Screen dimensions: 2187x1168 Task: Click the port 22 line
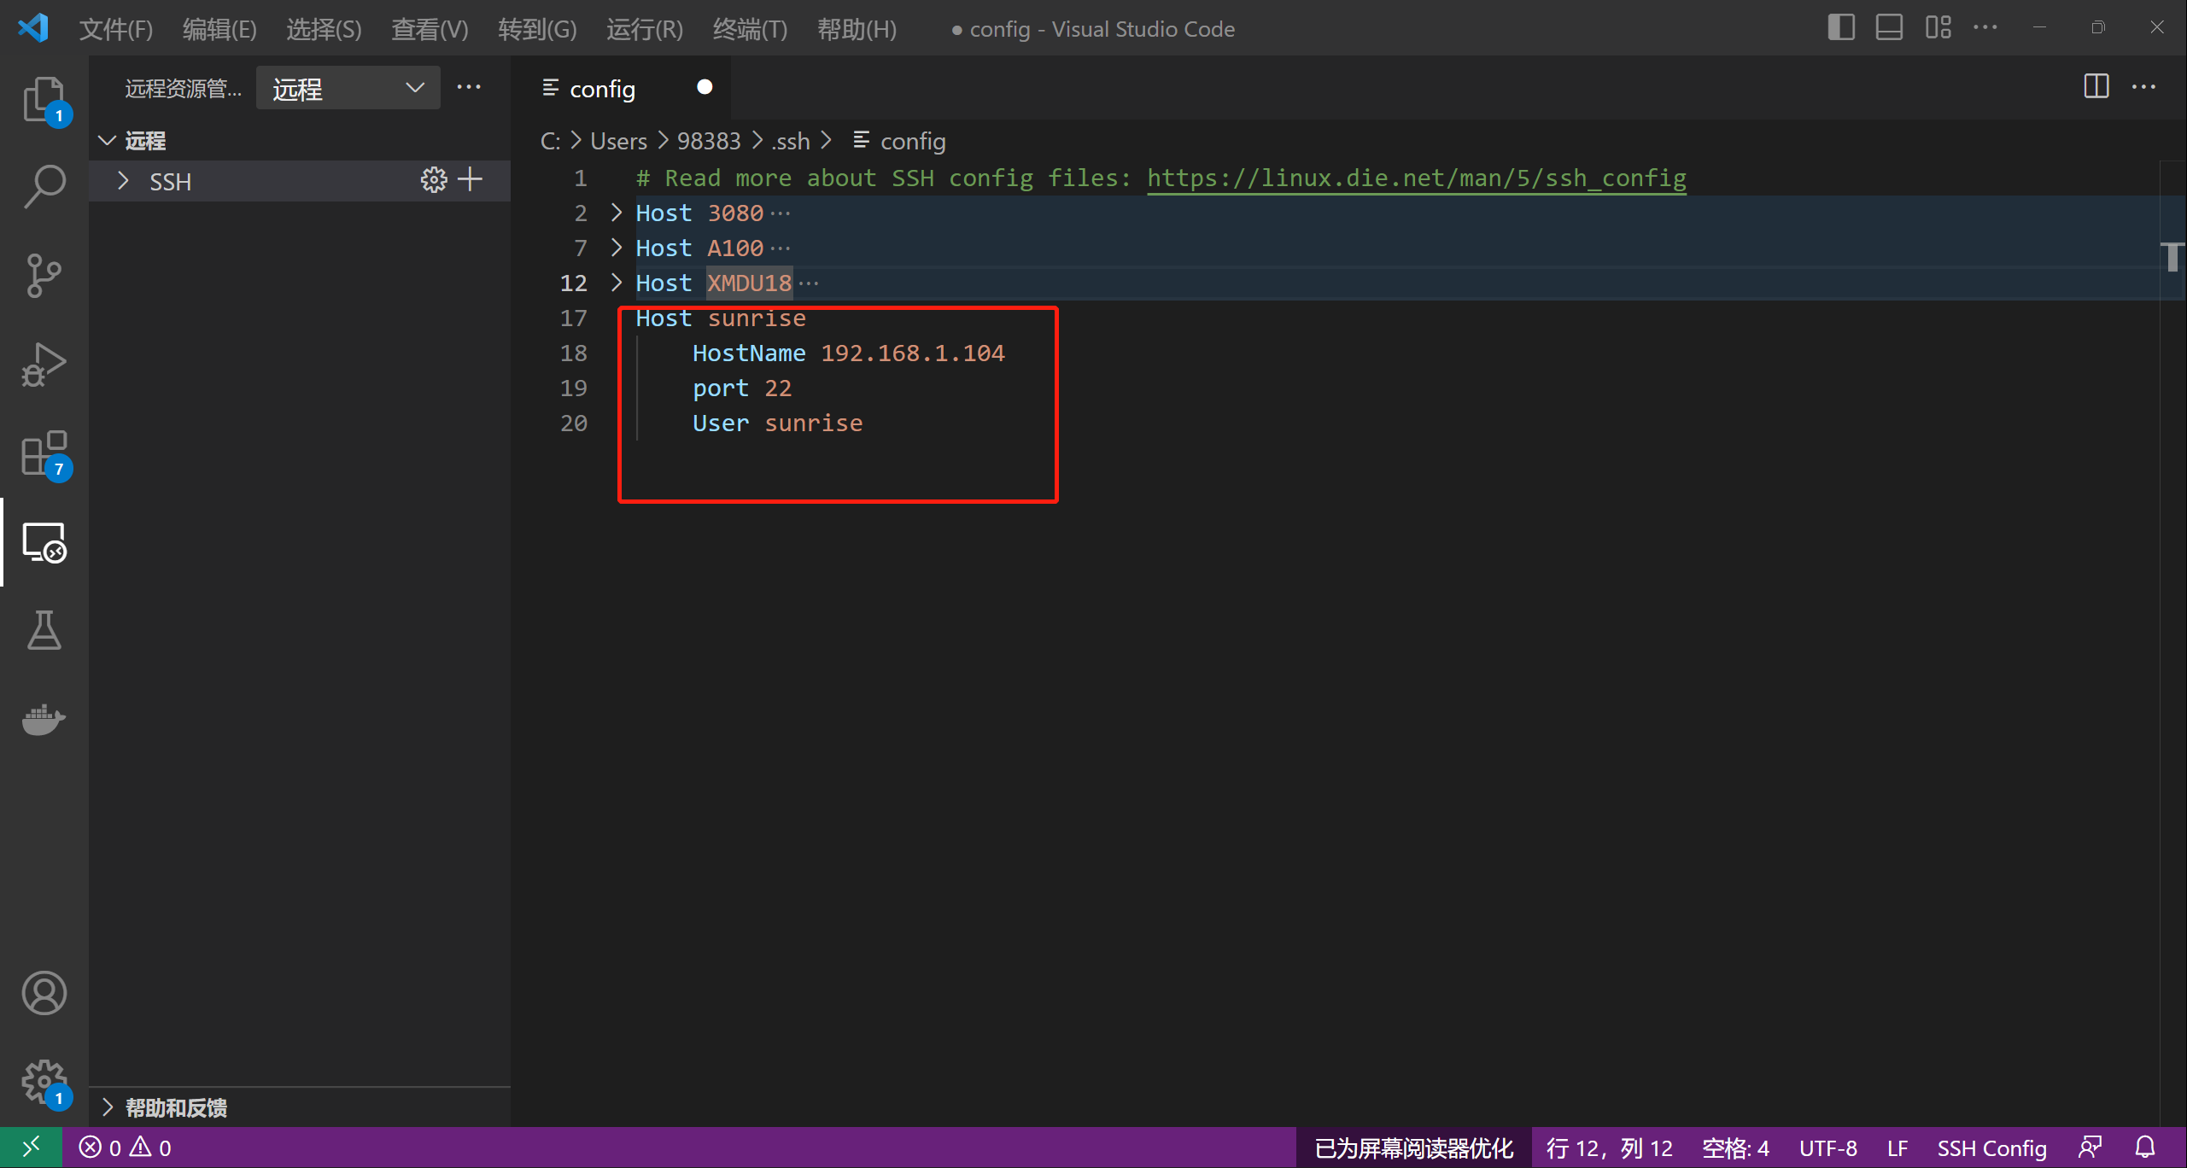click(742, 388)
